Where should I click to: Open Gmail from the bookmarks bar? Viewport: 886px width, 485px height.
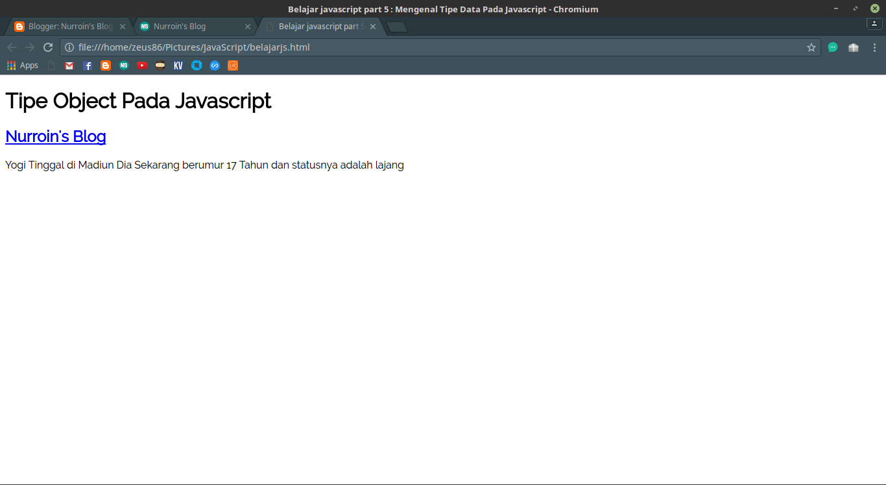[69, 65]
